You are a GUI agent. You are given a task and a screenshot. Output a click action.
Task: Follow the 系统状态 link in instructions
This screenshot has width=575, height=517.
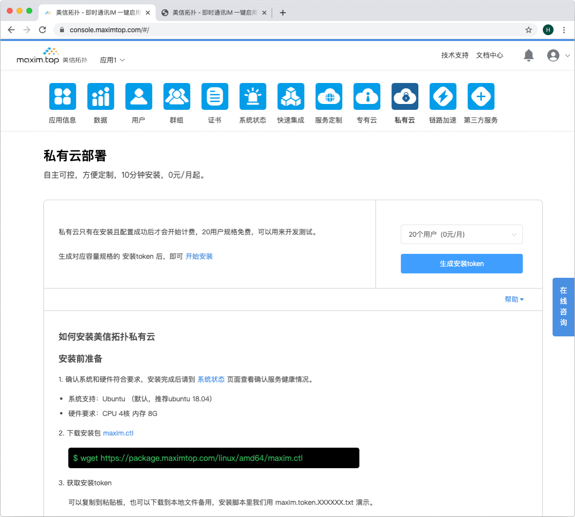(211, 379)
